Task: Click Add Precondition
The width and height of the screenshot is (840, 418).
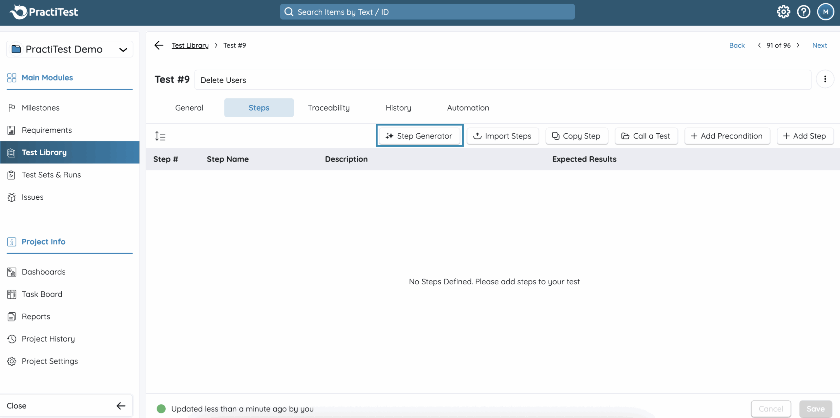Action: [x=727, y=136]
